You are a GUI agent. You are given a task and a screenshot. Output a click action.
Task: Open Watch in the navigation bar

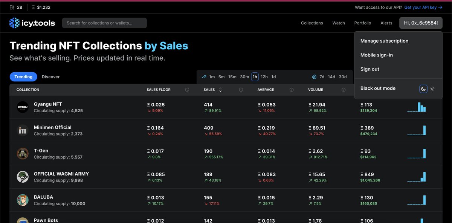[x=339, y=23]
